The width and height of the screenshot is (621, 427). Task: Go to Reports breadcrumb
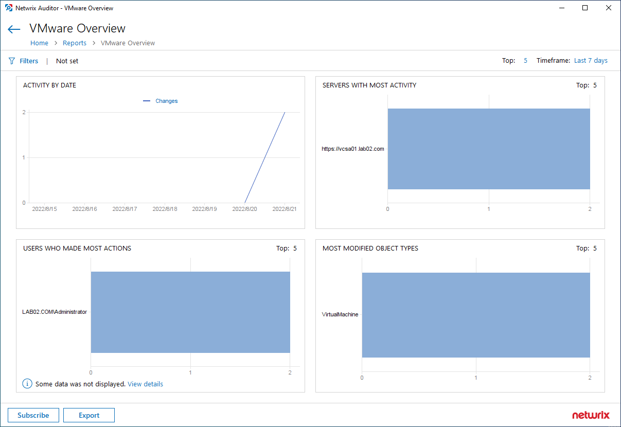coord(75,43)
